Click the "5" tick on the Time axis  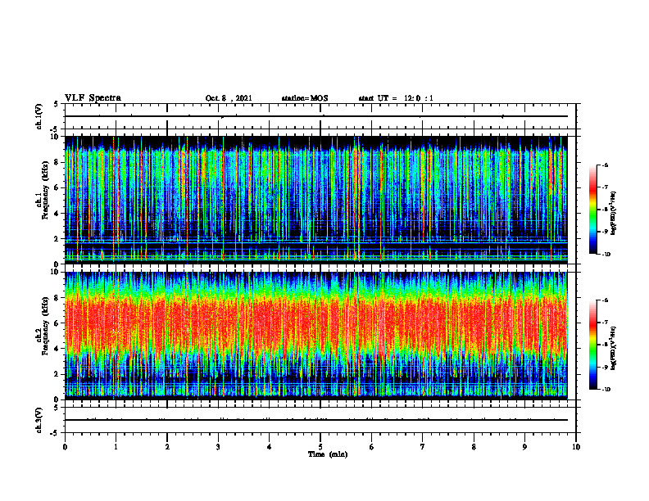tap(320, 447)
